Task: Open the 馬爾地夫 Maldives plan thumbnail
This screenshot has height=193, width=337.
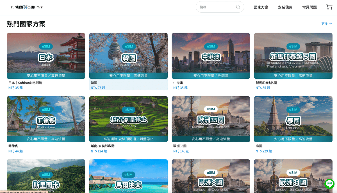Action: 128,180
